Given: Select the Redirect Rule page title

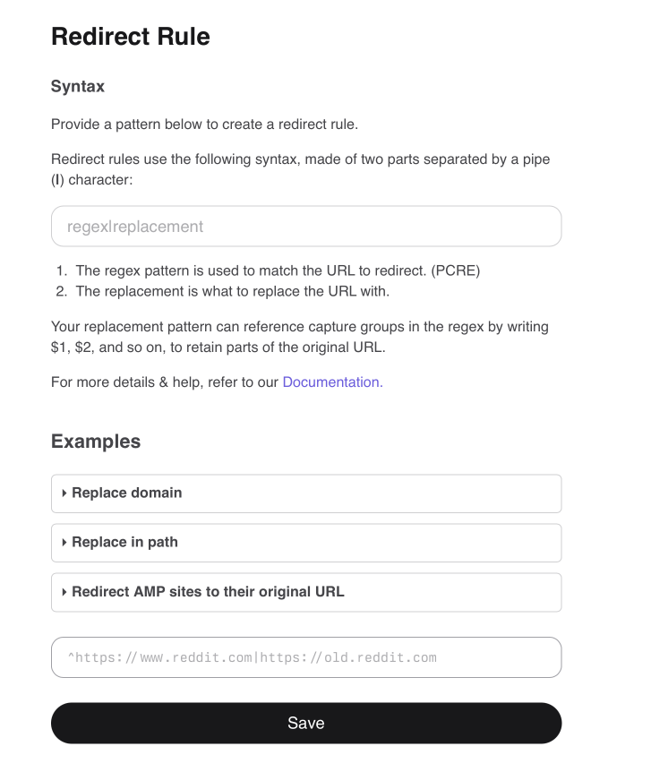Looking at the screenshot, I should tap(130, 37).
